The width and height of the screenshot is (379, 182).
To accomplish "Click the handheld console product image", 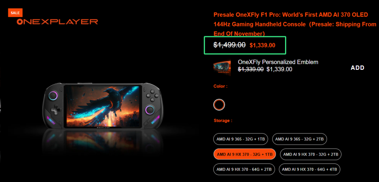I will pyautogui.click(x=103, y=106).
